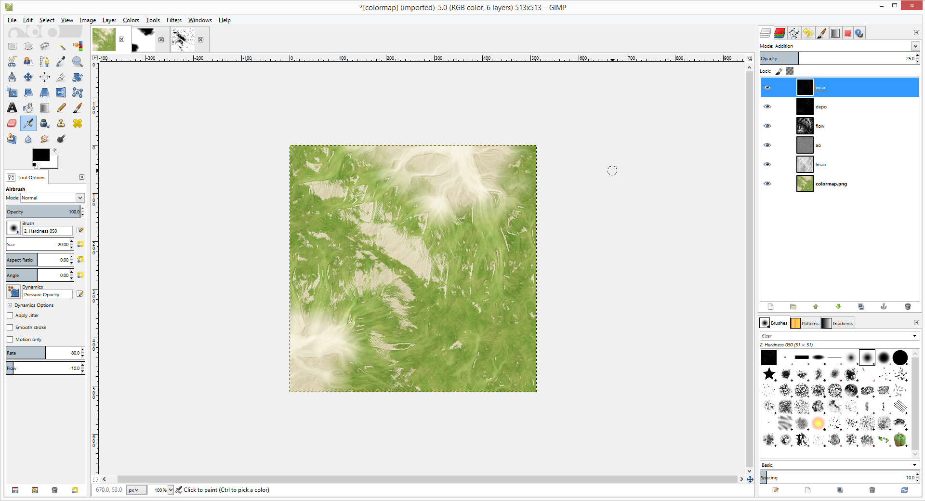Select the Text tool in toolbox
Screen dimensions: 925x501
coord(12,108)
